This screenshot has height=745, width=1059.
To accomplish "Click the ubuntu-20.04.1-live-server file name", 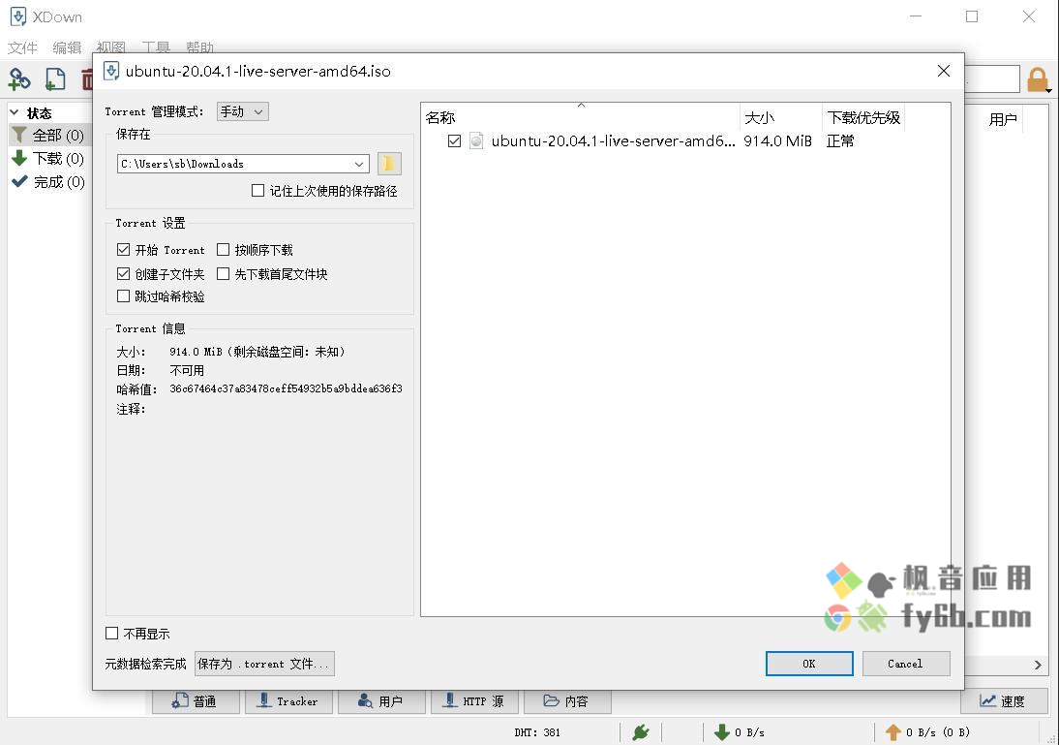I will pos(613,140).
